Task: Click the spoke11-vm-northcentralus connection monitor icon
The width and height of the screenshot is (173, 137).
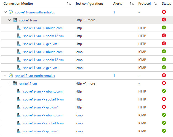Action: 11,12
